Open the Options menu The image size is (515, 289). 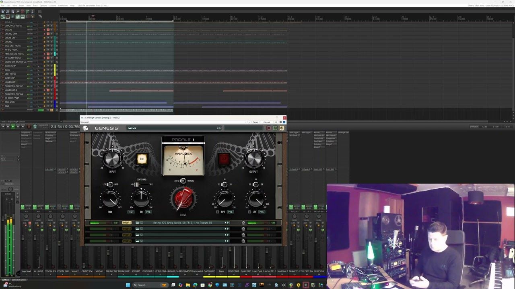tap(43, 6)
